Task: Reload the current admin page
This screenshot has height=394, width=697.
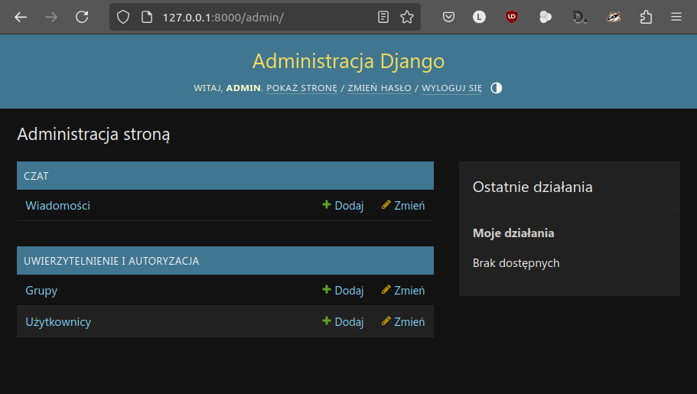Action: pyautogui.click(x=82, y=18)
